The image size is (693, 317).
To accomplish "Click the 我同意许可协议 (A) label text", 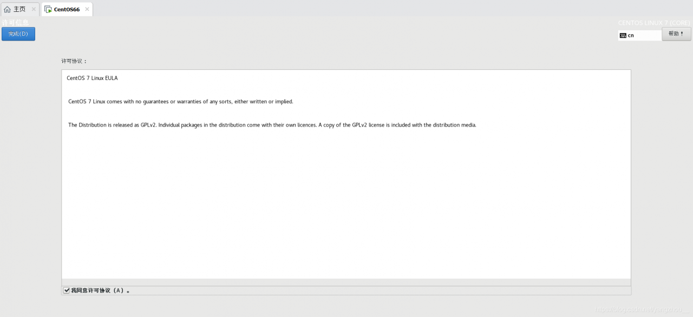I will tap(100, 290).
